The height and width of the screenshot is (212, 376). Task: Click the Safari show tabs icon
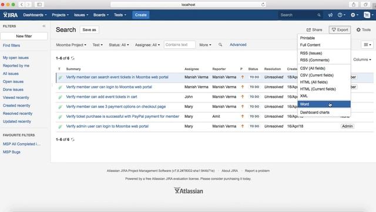point(365,5)
